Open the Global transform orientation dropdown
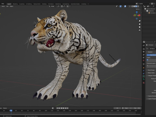 tap(53, 6)
